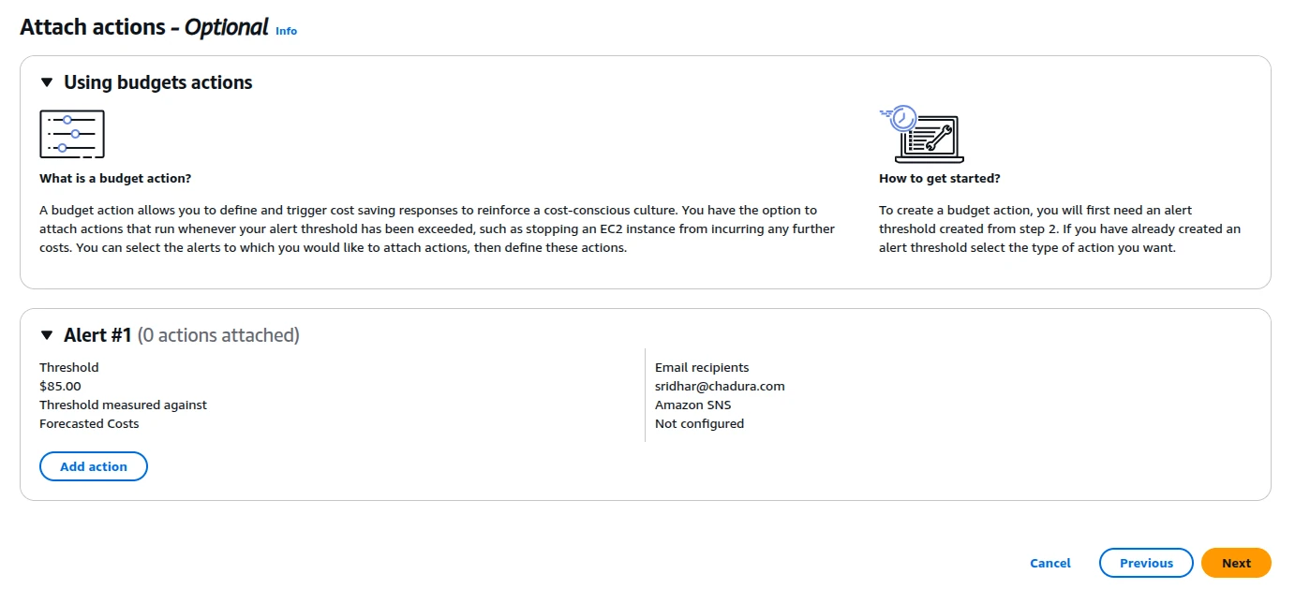Click the $85.00 threshold value

60,386
